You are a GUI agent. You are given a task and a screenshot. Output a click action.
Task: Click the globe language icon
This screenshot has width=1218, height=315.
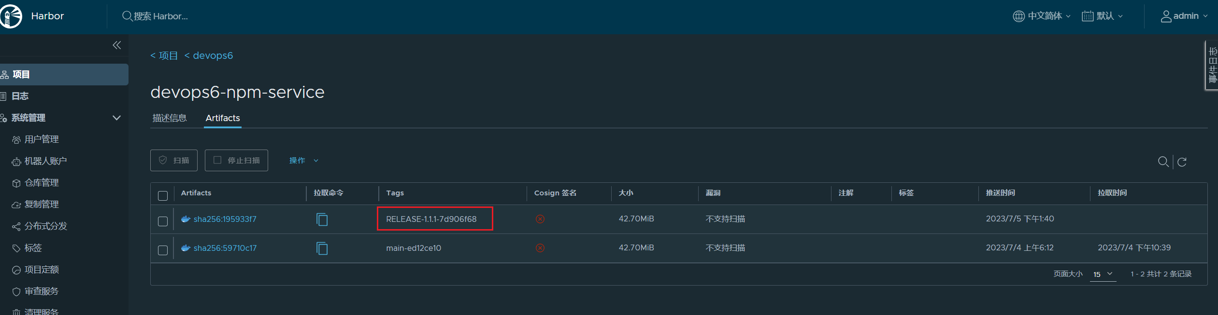tap(1018, 16)
